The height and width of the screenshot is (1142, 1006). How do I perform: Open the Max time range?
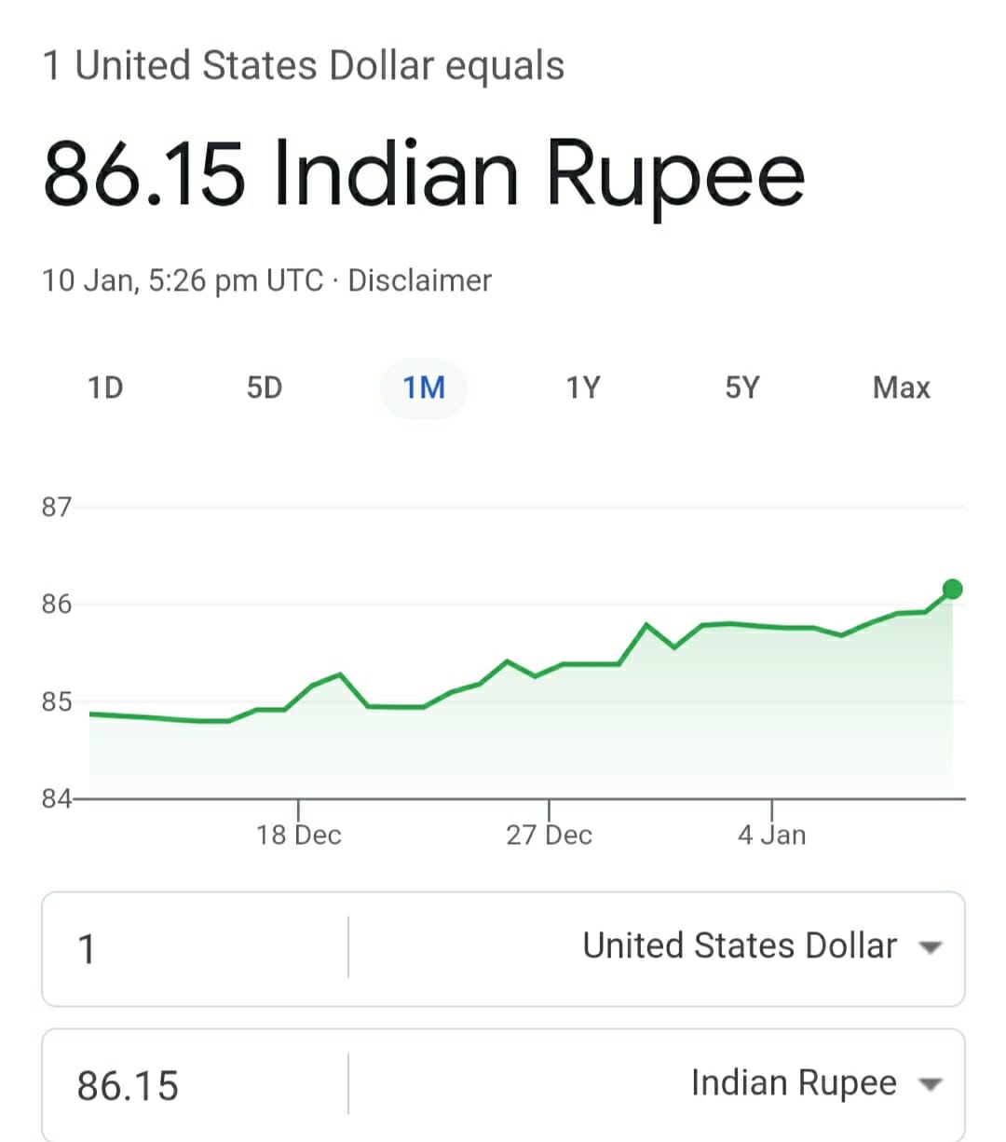pos(902,387)
